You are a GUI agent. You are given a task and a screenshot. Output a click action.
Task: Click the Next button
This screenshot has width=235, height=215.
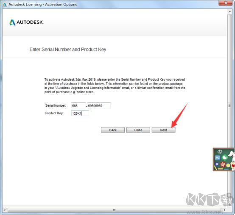pos(163,130)
